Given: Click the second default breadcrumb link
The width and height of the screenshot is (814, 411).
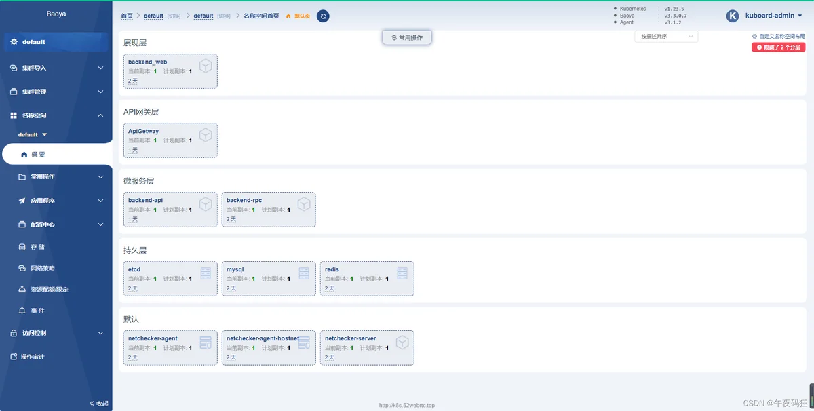Looking at the screenshot, I should click(x=203, y=16).
